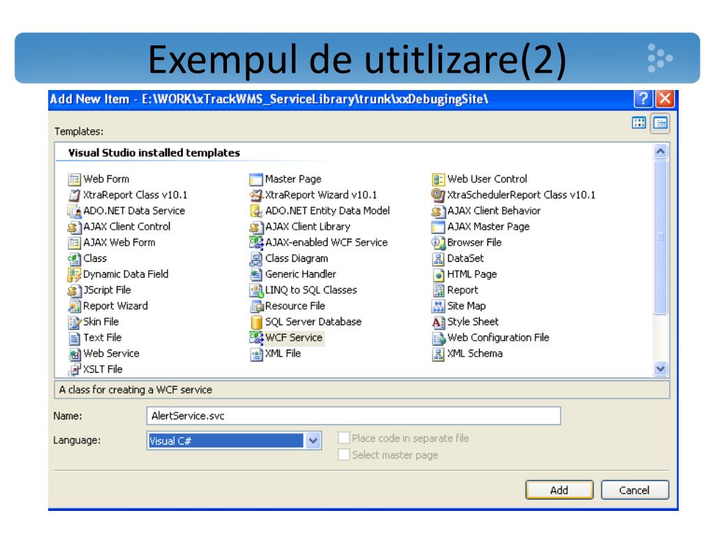Select the AJAX-enabled WCF Service icon
The image size is (715, 536).
click(x=256, y=243)
